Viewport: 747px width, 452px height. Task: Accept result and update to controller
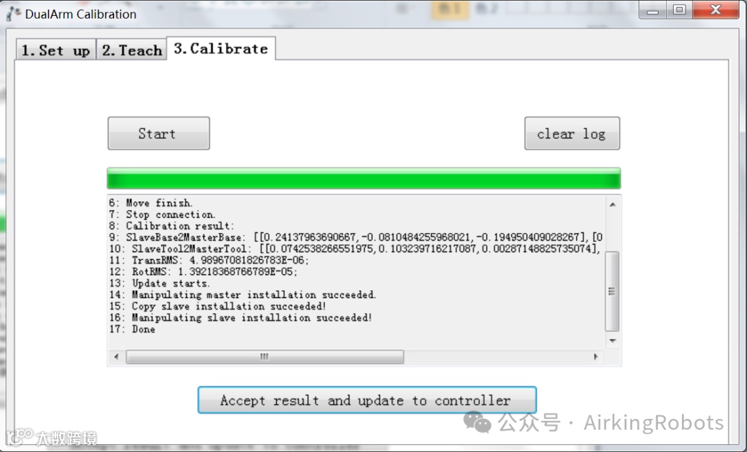pyautogui.click(x=367, y=400)
